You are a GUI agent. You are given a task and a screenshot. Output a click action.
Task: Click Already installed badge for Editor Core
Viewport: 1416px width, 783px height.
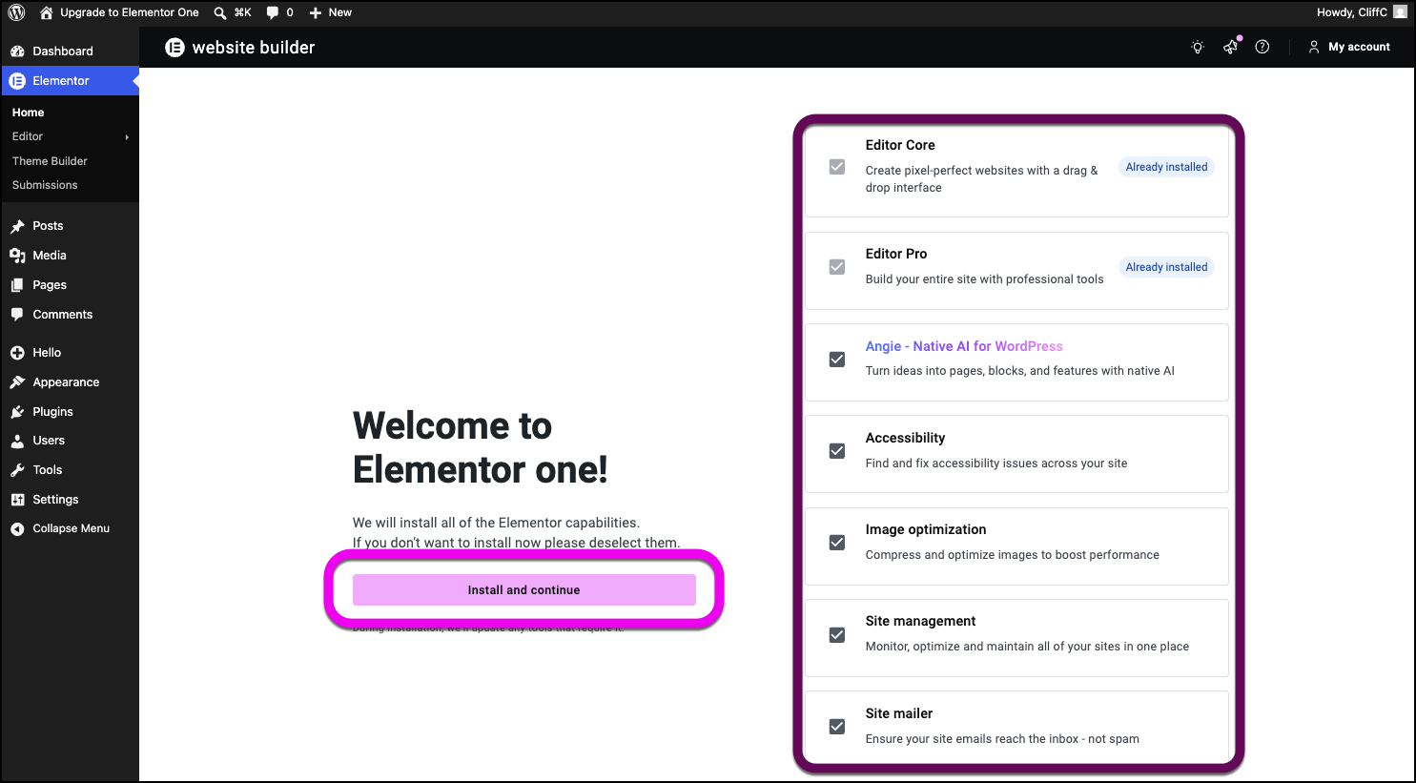tap(1166, 167)
